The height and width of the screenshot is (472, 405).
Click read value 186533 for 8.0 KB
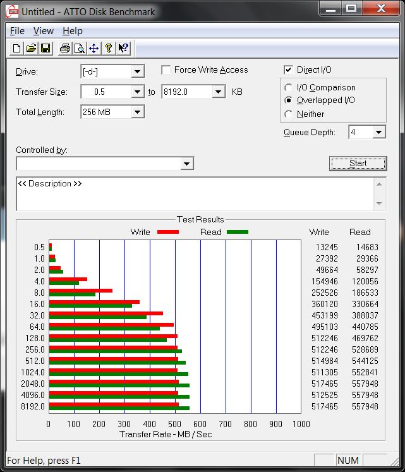[365, 293]
